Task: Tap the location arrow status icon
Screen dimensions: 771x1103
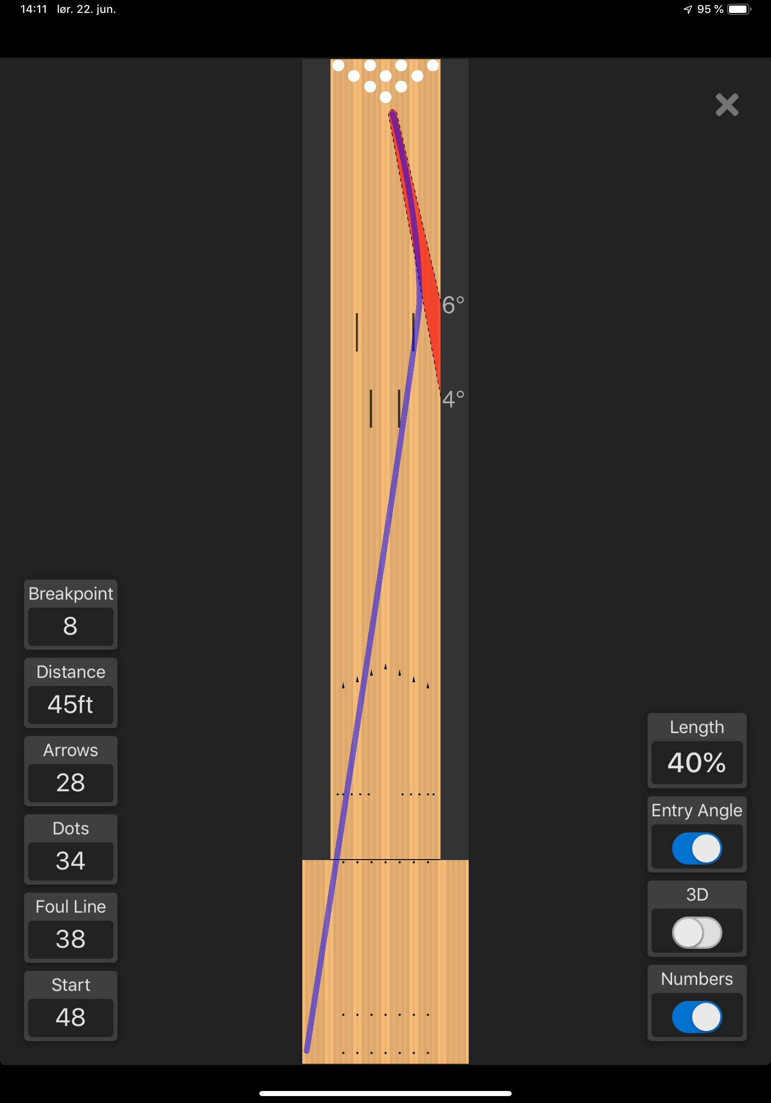Action: click(x=688, y=9)
